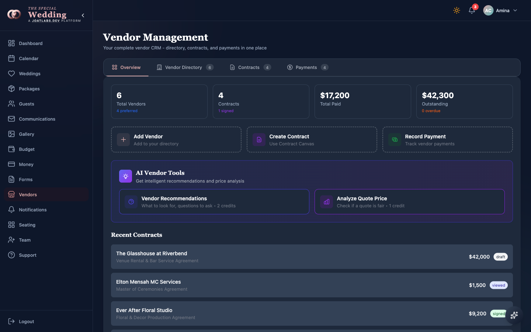Click the draft status badge
The width and height of the screenshot is (531, 332).
pyautogui.click(x=500, y=257)
